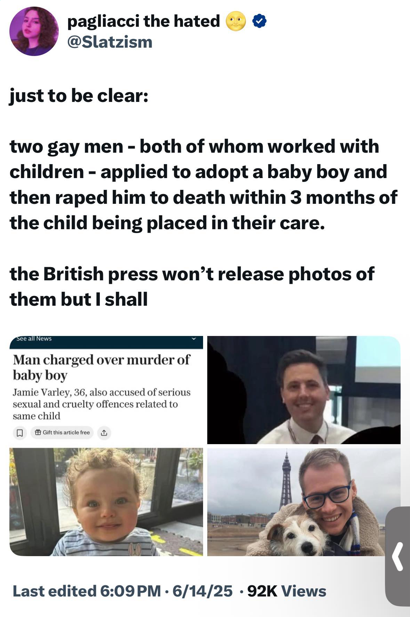Tap the '92K Views' count
This screenshot has height=617, width=410.
[287, 591]
